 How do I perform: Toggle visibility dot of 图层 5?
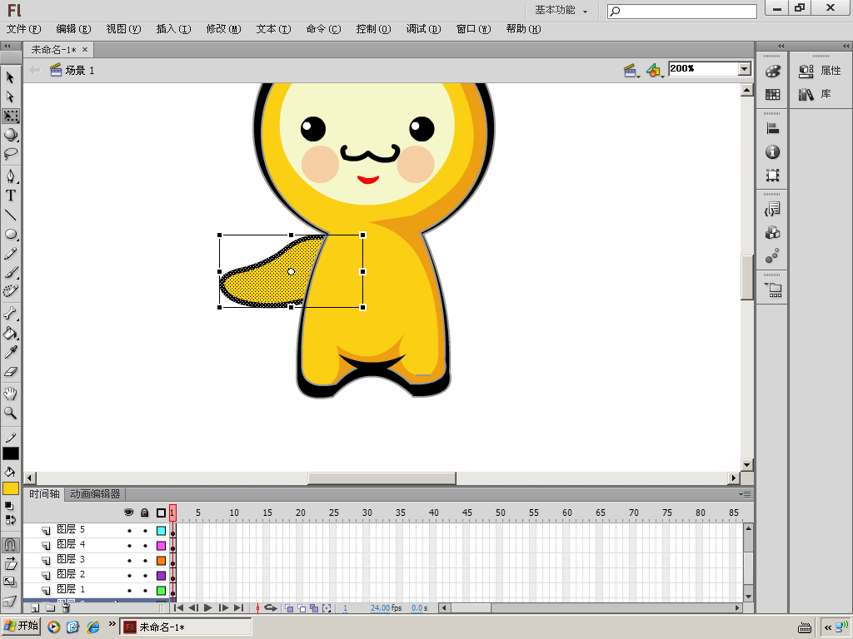click(x=129, y=530)
